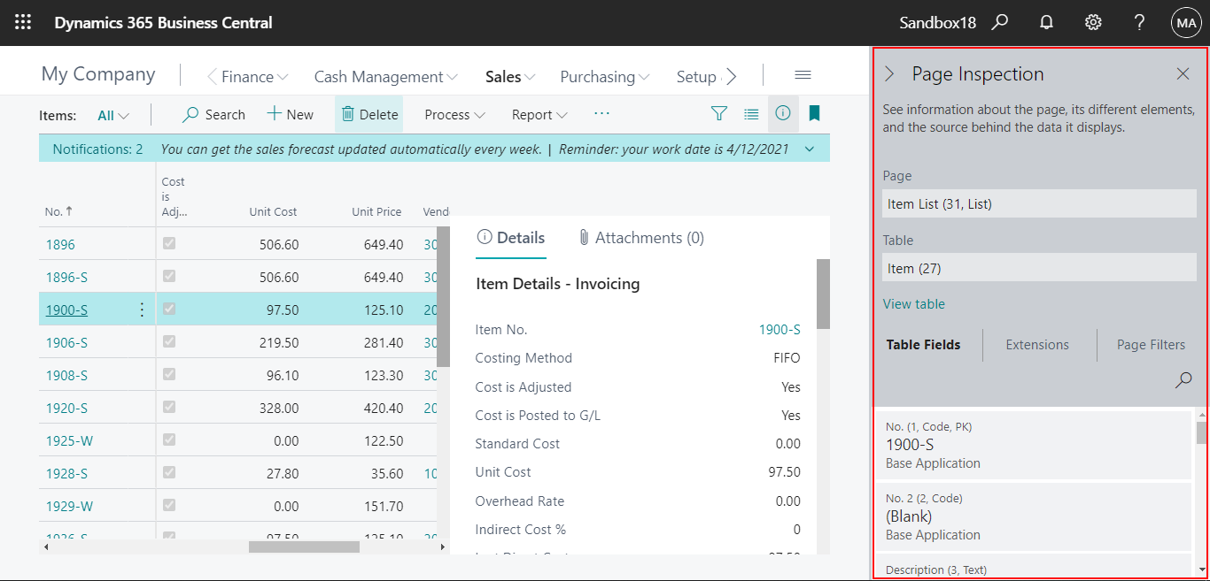Click the search magnifier in Table Fields panel

pos(1183,380)
